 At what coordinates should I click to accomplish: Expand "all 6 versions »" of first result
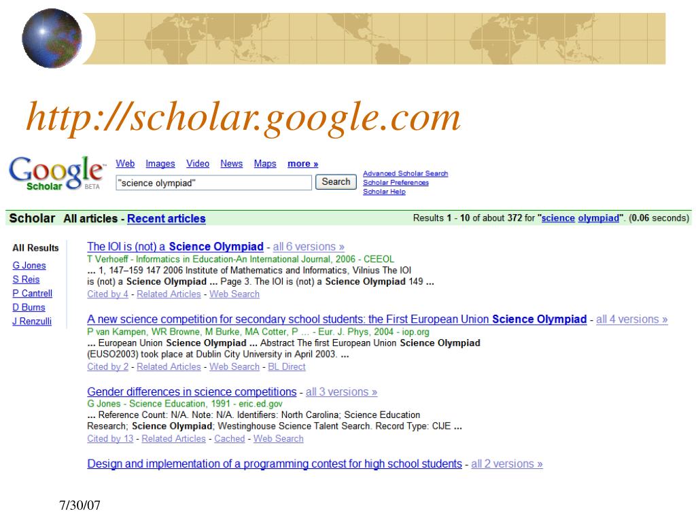(309, 247)
